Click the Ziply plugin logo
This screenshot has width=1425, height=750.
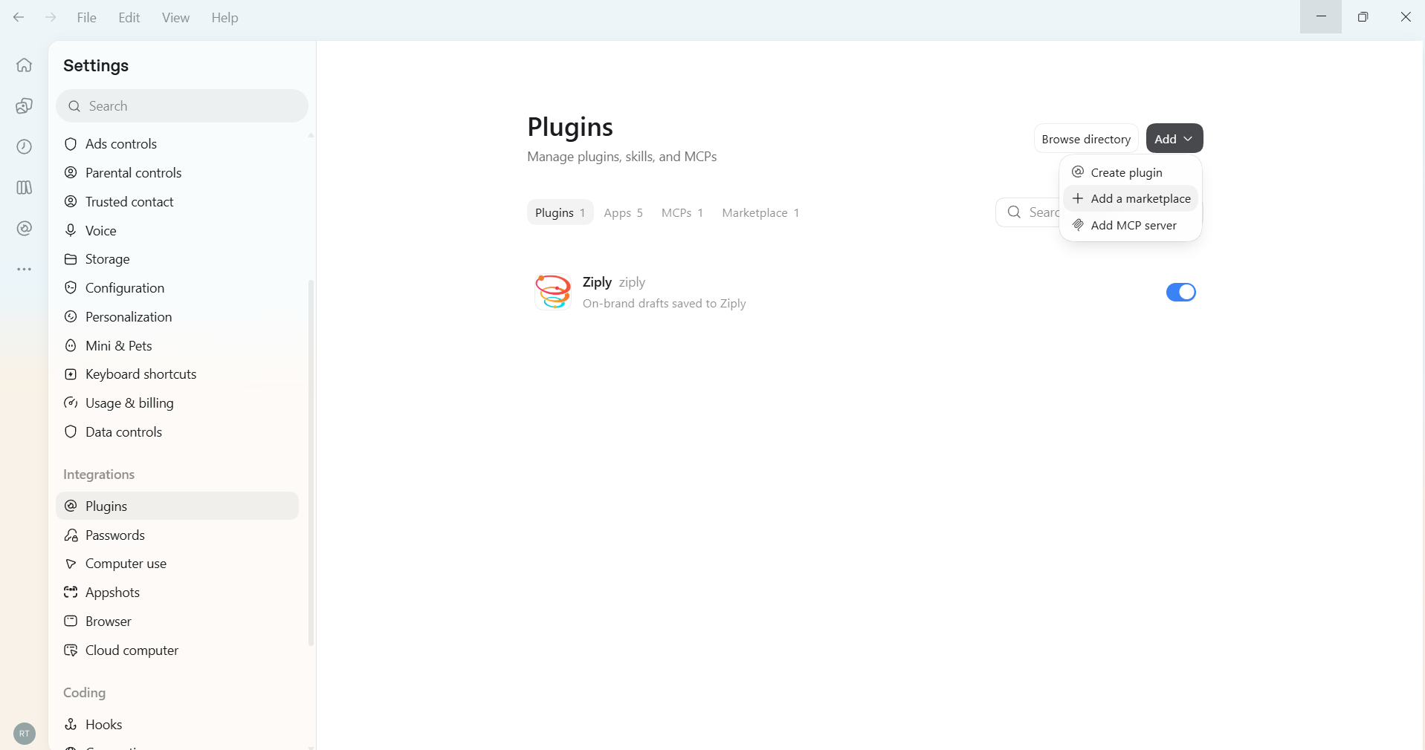(x=553, y=291)
